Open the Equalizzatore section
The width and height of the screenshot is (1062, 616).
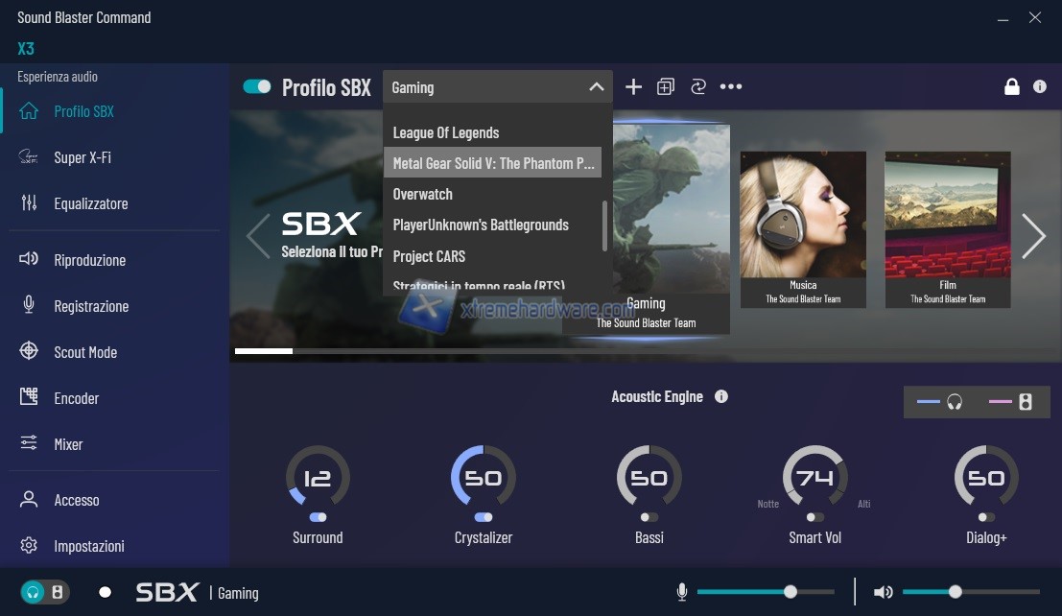pyautogui.click(x=90, y=203)
